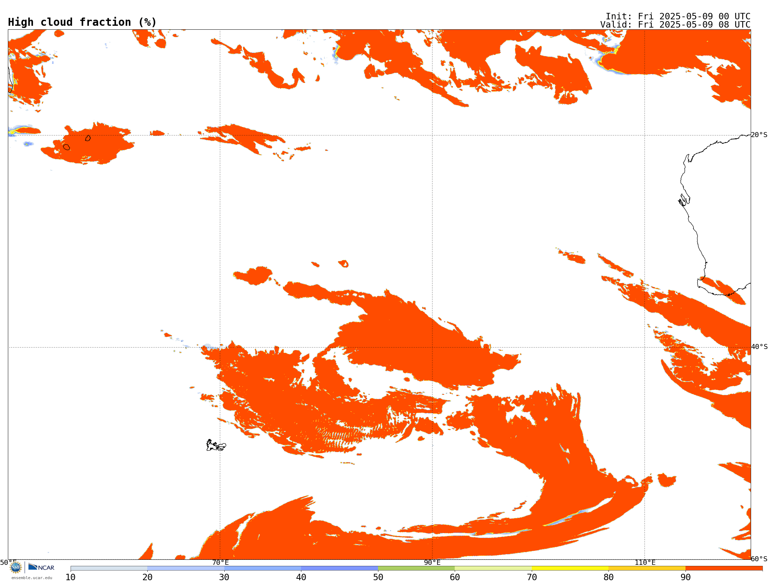
Task: Click the 'High cloud fraction (%)' title
Action: coord(82,22)
